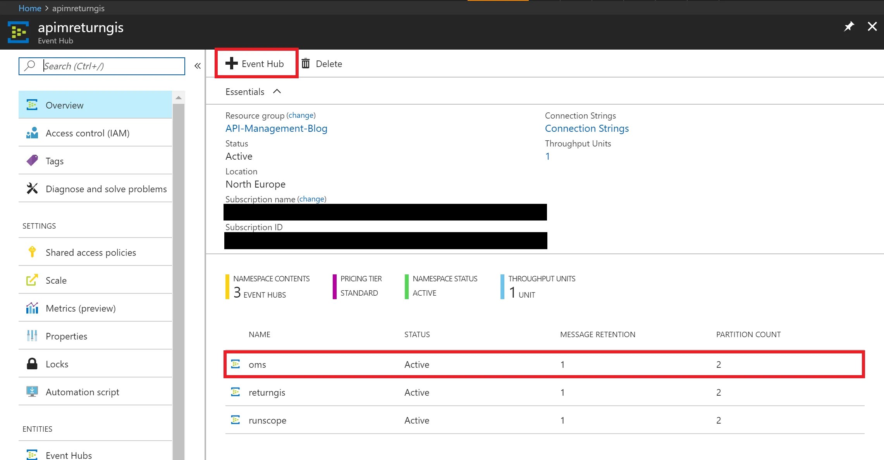Image resolution: width=884 pixels, height=460 pixels.
Task: Open the Connection Strings link
Action: pos(586,128)
